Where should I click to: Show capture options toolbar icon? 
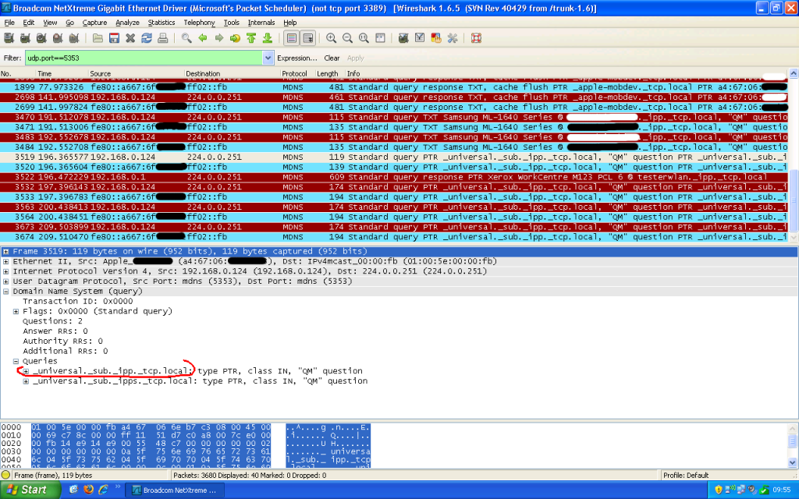[25, 38]
